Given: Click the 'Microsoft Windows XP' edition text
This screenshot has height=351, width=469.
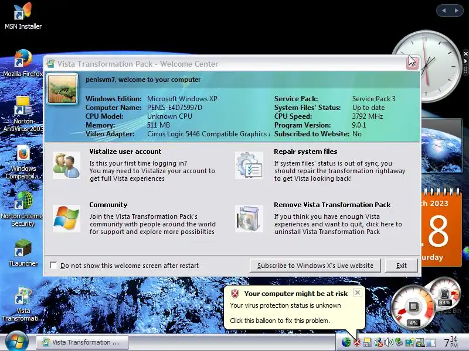Looking at the screenshot, I should coord(182,99).
